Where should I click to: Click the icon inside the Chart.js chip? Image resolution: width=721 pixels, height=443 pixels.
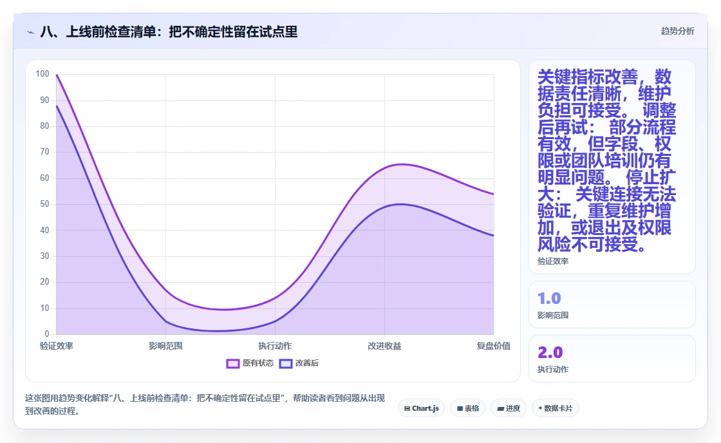tap(407, 408)
